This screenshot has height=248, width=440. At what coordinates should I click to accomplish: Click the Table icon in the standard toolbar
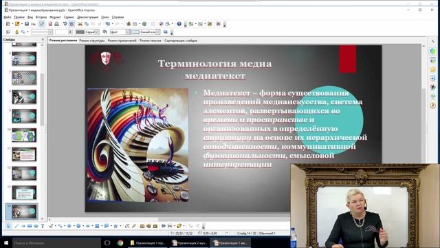click(135, 24)
